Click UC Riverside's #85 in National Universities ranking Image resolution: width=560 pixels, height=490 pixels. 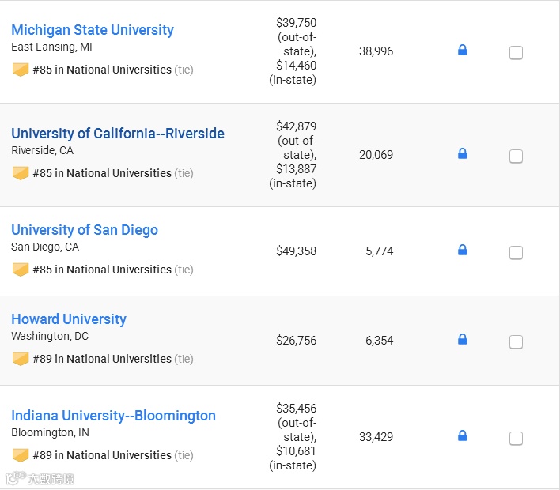click(102, 173)
